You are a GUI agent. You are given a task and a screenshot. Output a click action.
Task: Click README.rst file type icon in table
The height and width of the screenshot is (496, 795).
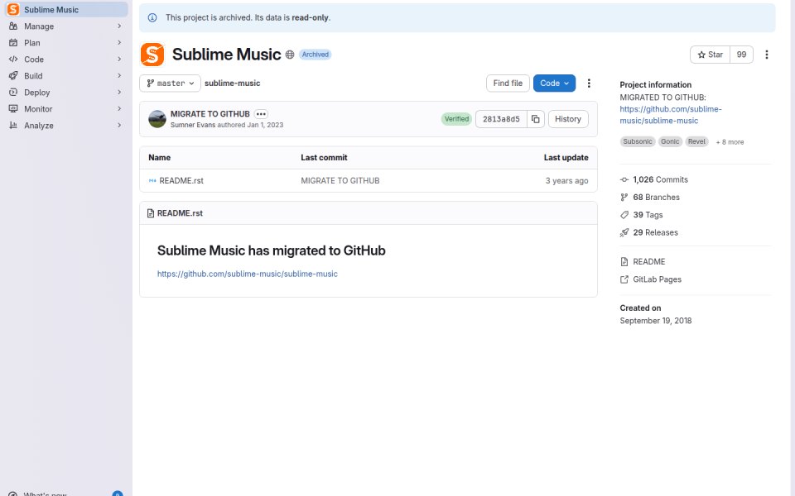pos(152,181)
